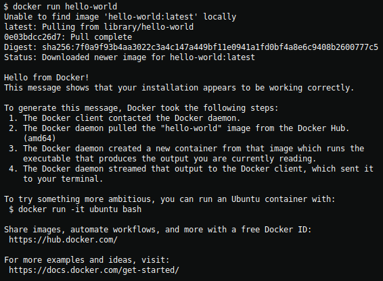383x281 pixels.
Task: Click the sha256 digest hash text
Action: tap(210, 47)
